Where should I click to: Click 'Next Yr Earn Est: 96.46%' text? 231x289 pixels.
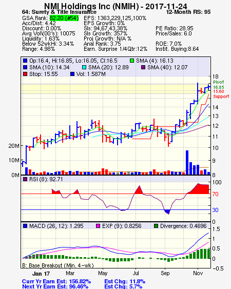coord(55,286)
